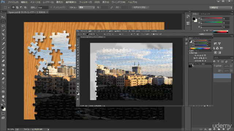The width and height of the screenshot is (234, 131).
Task: Select Add to selection mode
Action: (x=17, y=7)
